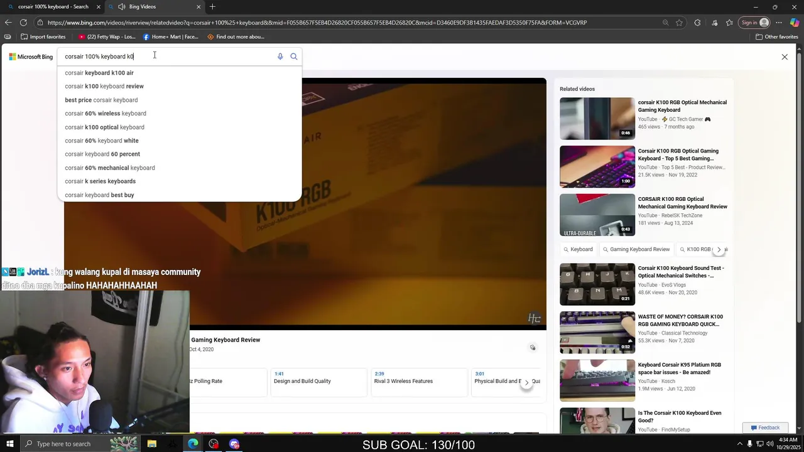Select suggestion corsair keyboard best buy
The image size is (804, 452).
pos(179,195)
